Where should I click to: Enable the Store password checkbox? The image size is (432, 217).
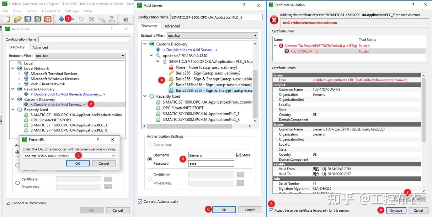(238, 155)
